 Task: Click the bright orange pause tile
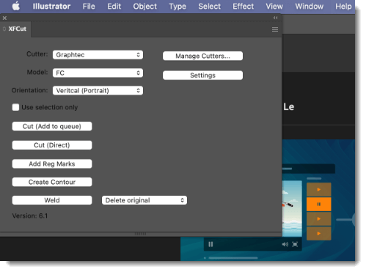click(x=319, y=204)
